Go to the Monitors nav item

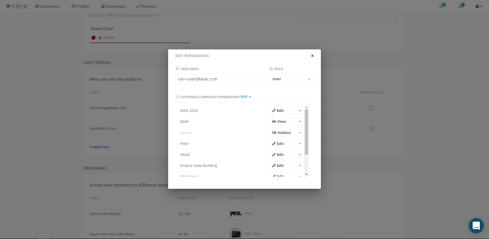[x=146, y=6]
